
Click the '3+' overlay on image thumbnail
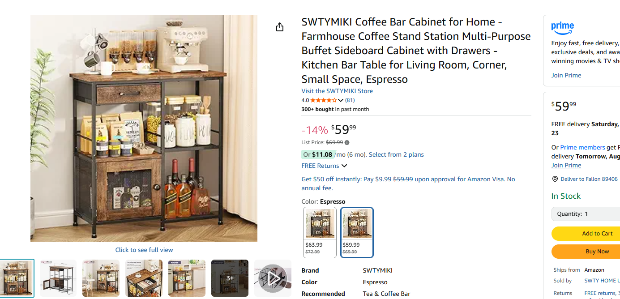[x=230, y=278]
